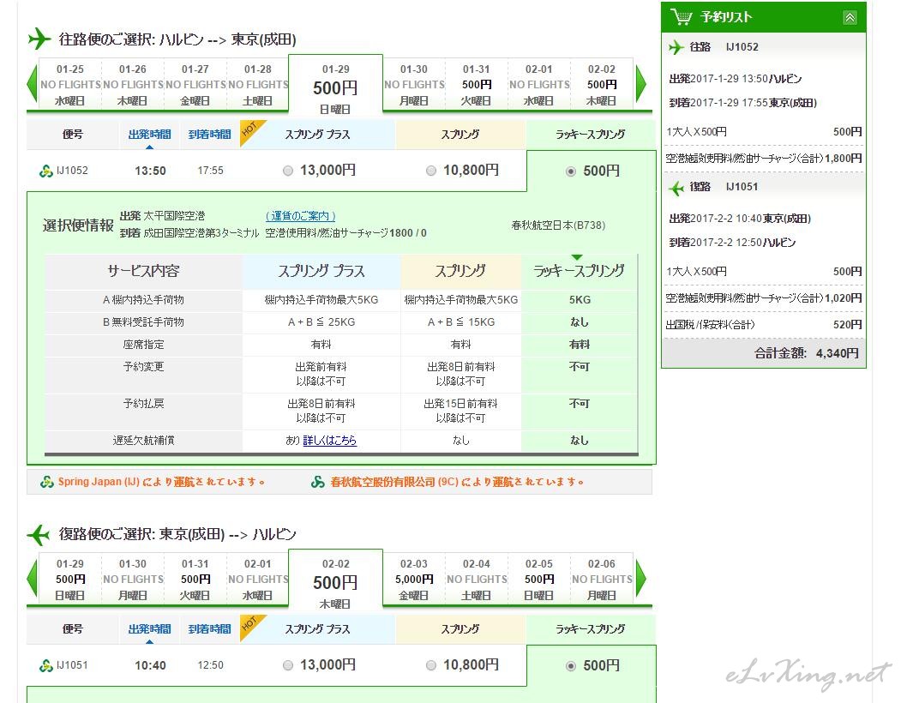Select return date 01-31 tab
This screenshot has width=901, height=703.
coord(195,580)
